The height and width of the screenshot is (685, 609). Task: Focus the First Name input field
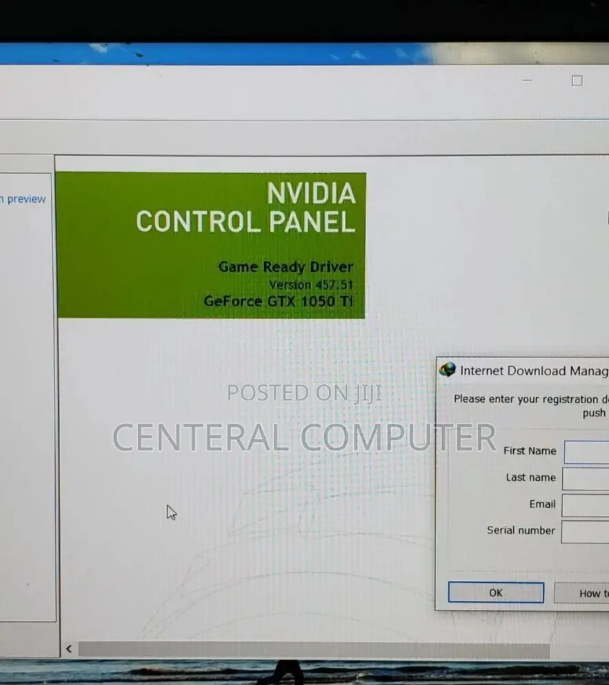586,452
